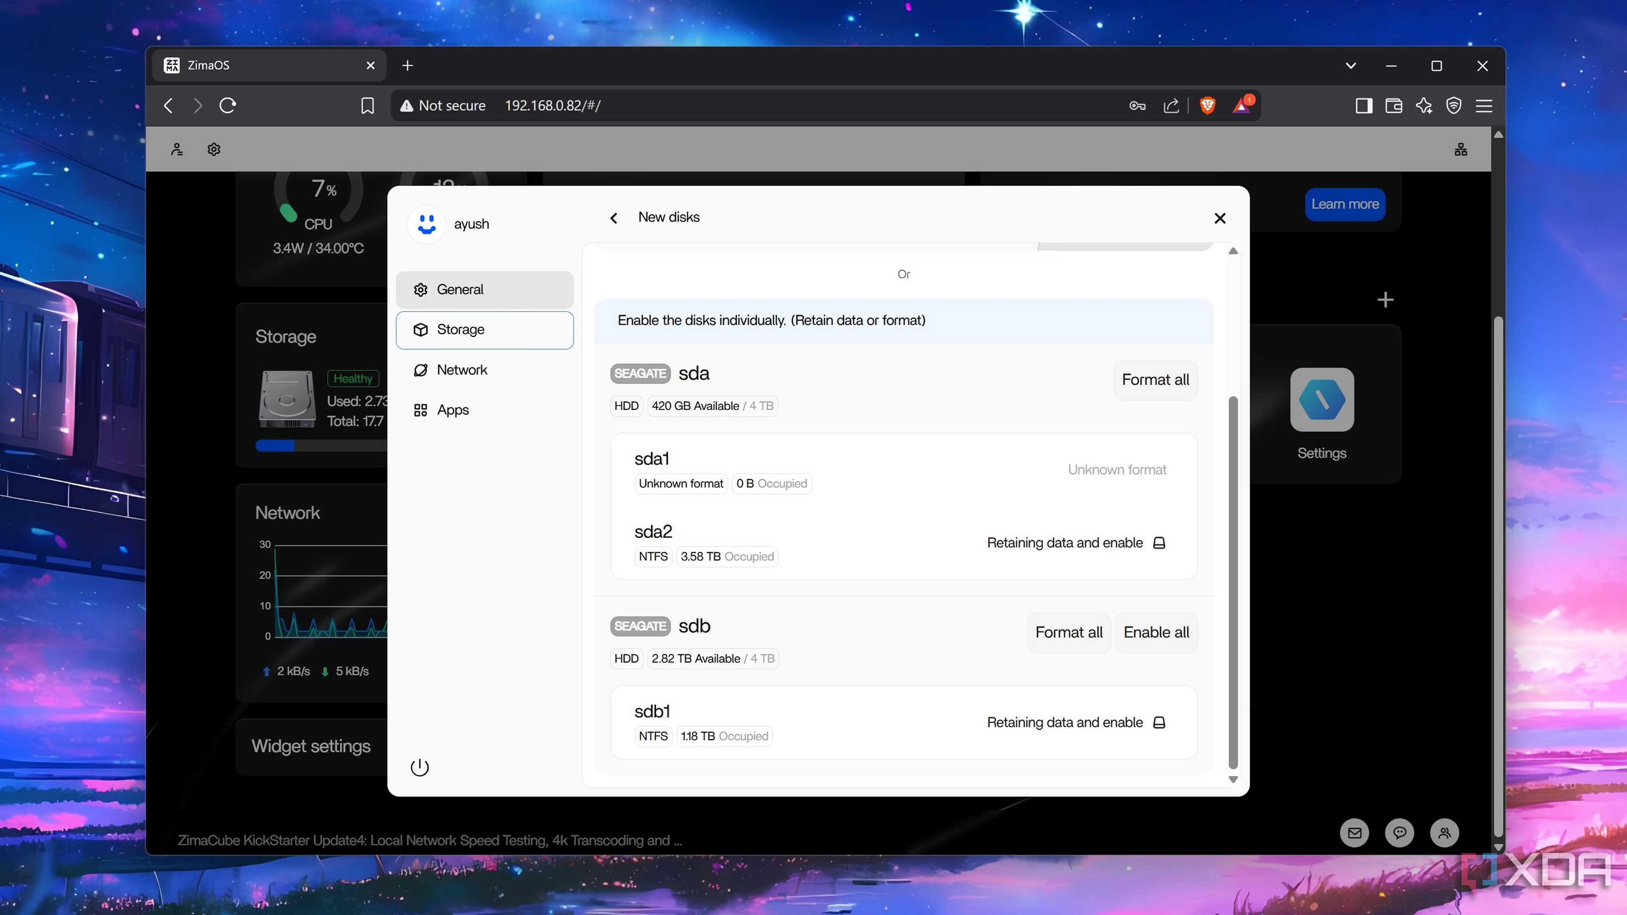Open the community people icon

[x=1444, y=833]
